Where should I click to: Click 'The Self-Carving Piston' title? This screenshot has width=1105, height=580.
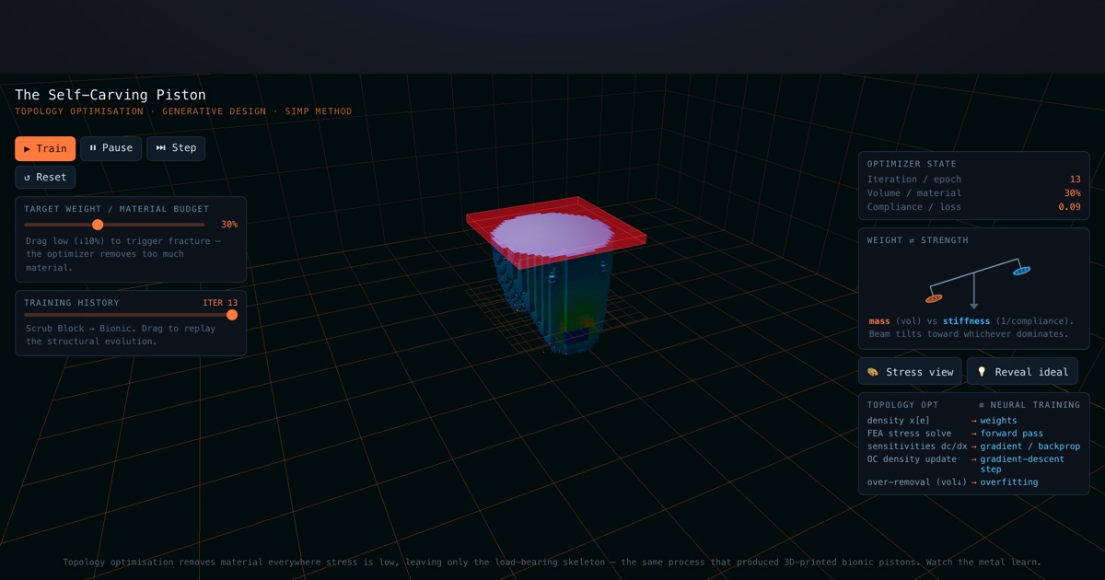pyautogui.click(x=110, y=95)
